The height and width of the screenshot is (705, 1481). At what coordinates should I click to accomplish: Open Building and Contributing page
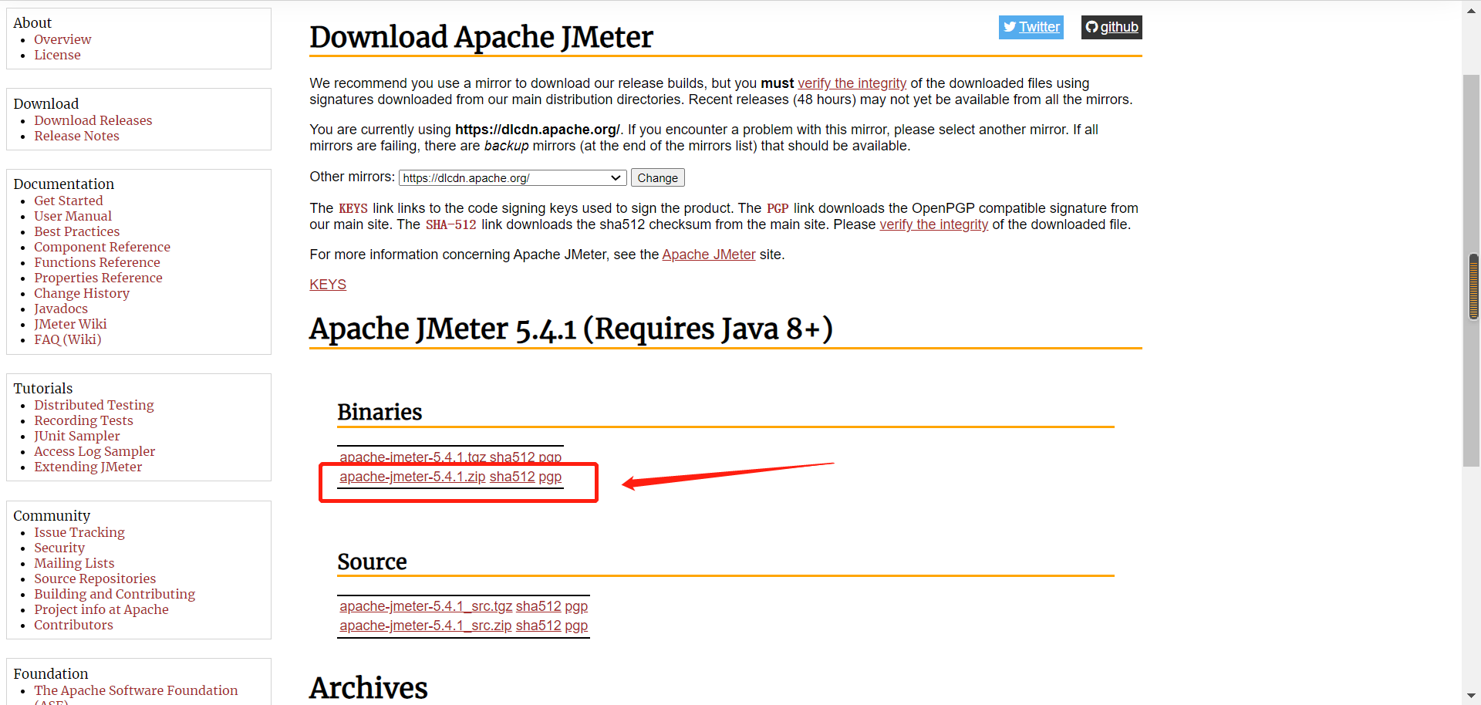[x=114, y=594]
